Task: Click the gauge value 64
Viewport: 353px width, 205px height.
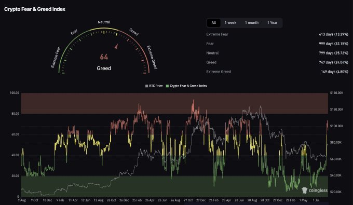Action: pos(104,57)
